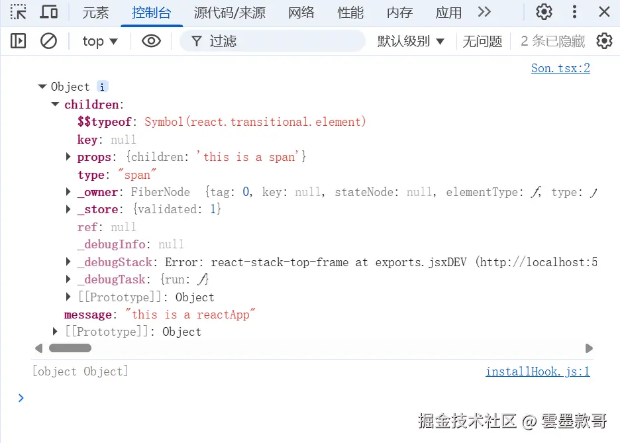Create a live expression with the eye icon

coord(151,41)
